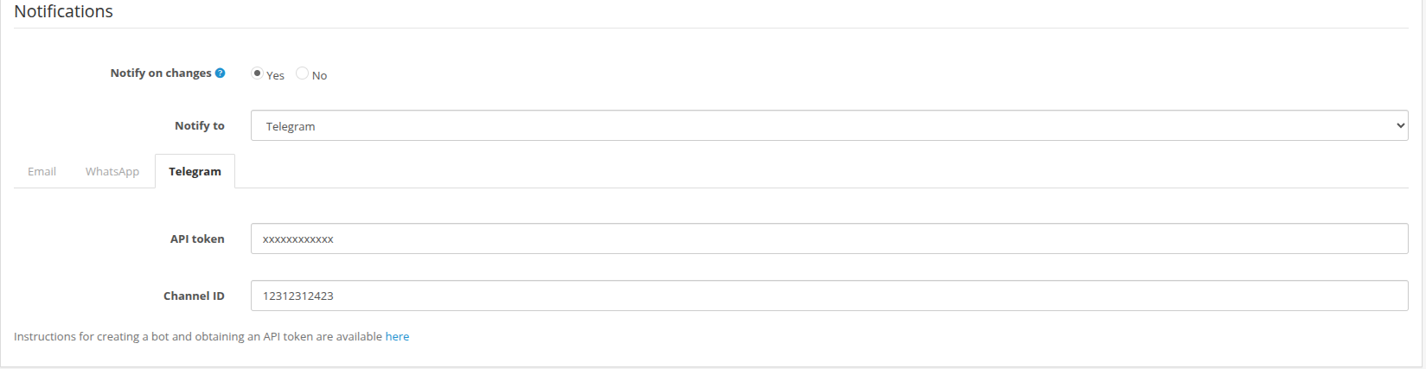
Task: Select the Yes radio button
Action: pos(257,73)
